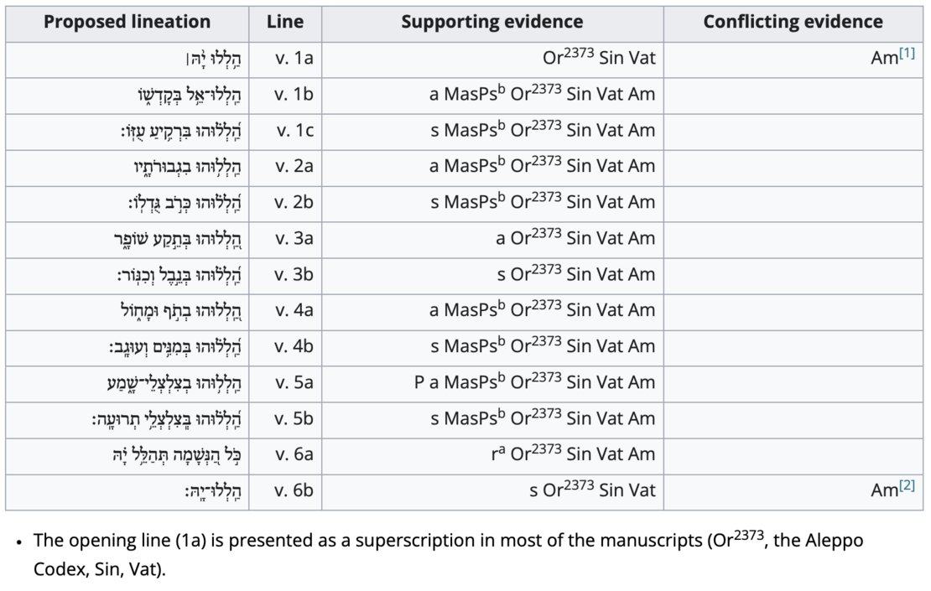Click the Line column header

pos(285,22)
